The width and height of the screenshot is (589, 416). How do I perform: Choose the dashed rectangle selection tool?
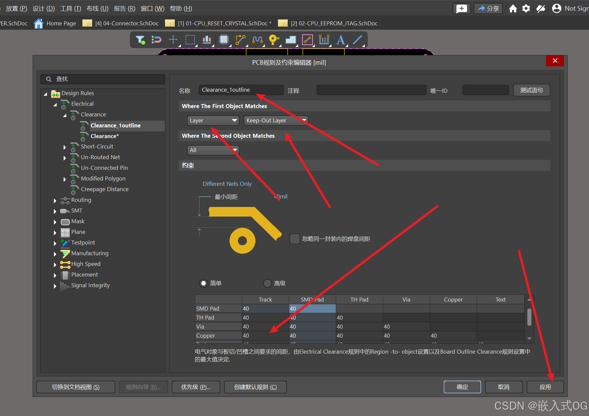(190, 40)
